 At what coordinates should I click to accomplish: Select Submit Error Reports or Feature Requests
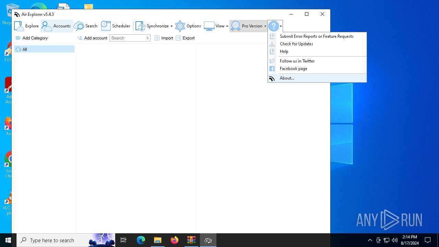pyautogui.click(x=317, y=36)
